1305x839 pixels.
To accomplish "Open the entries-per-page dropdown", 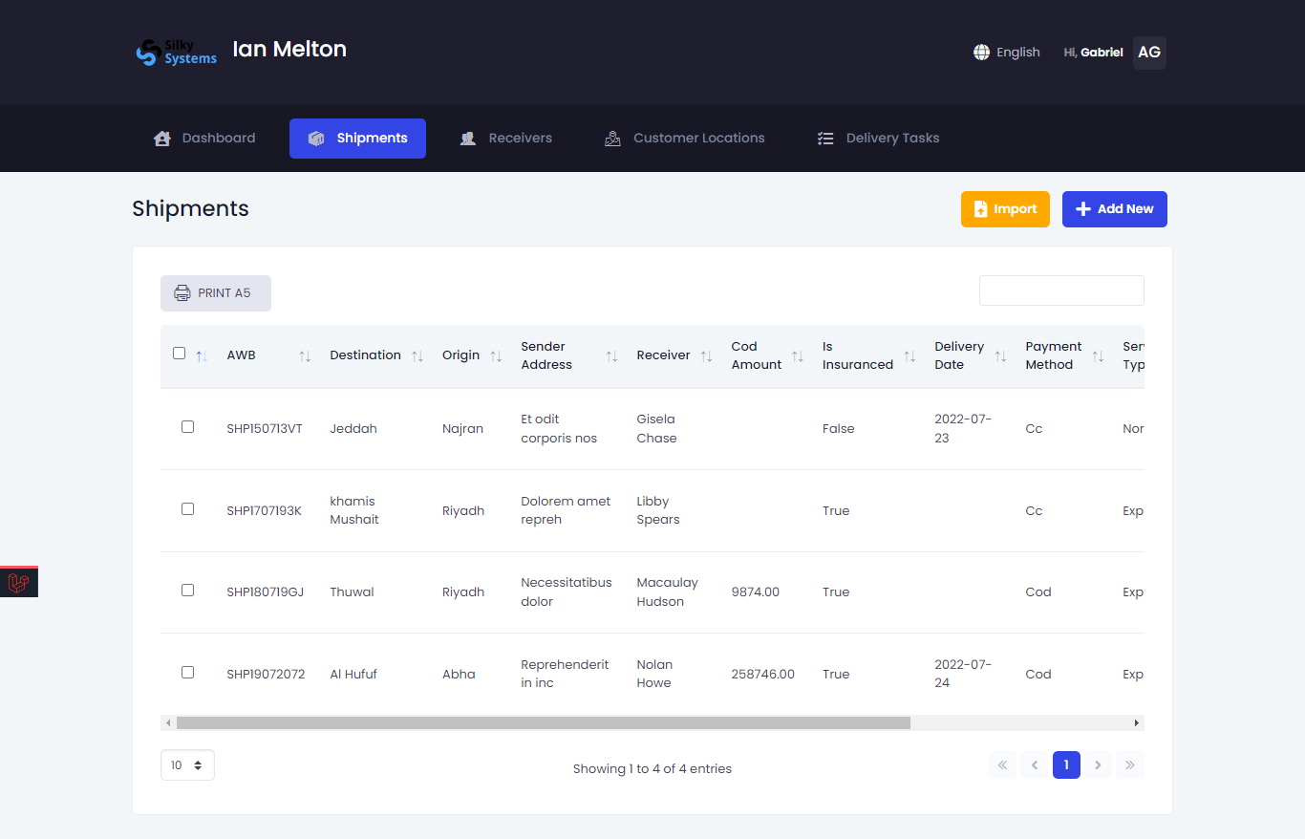I will [187, 765].
